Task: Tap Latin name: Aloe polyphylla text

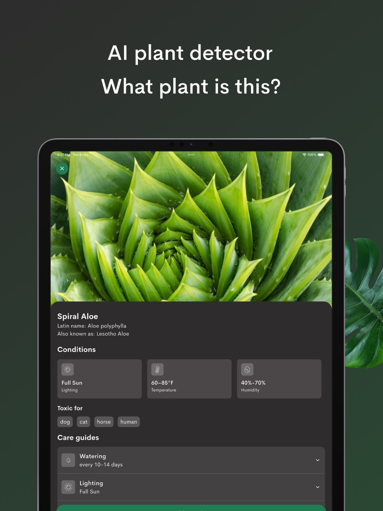Action: pos(92,326)
